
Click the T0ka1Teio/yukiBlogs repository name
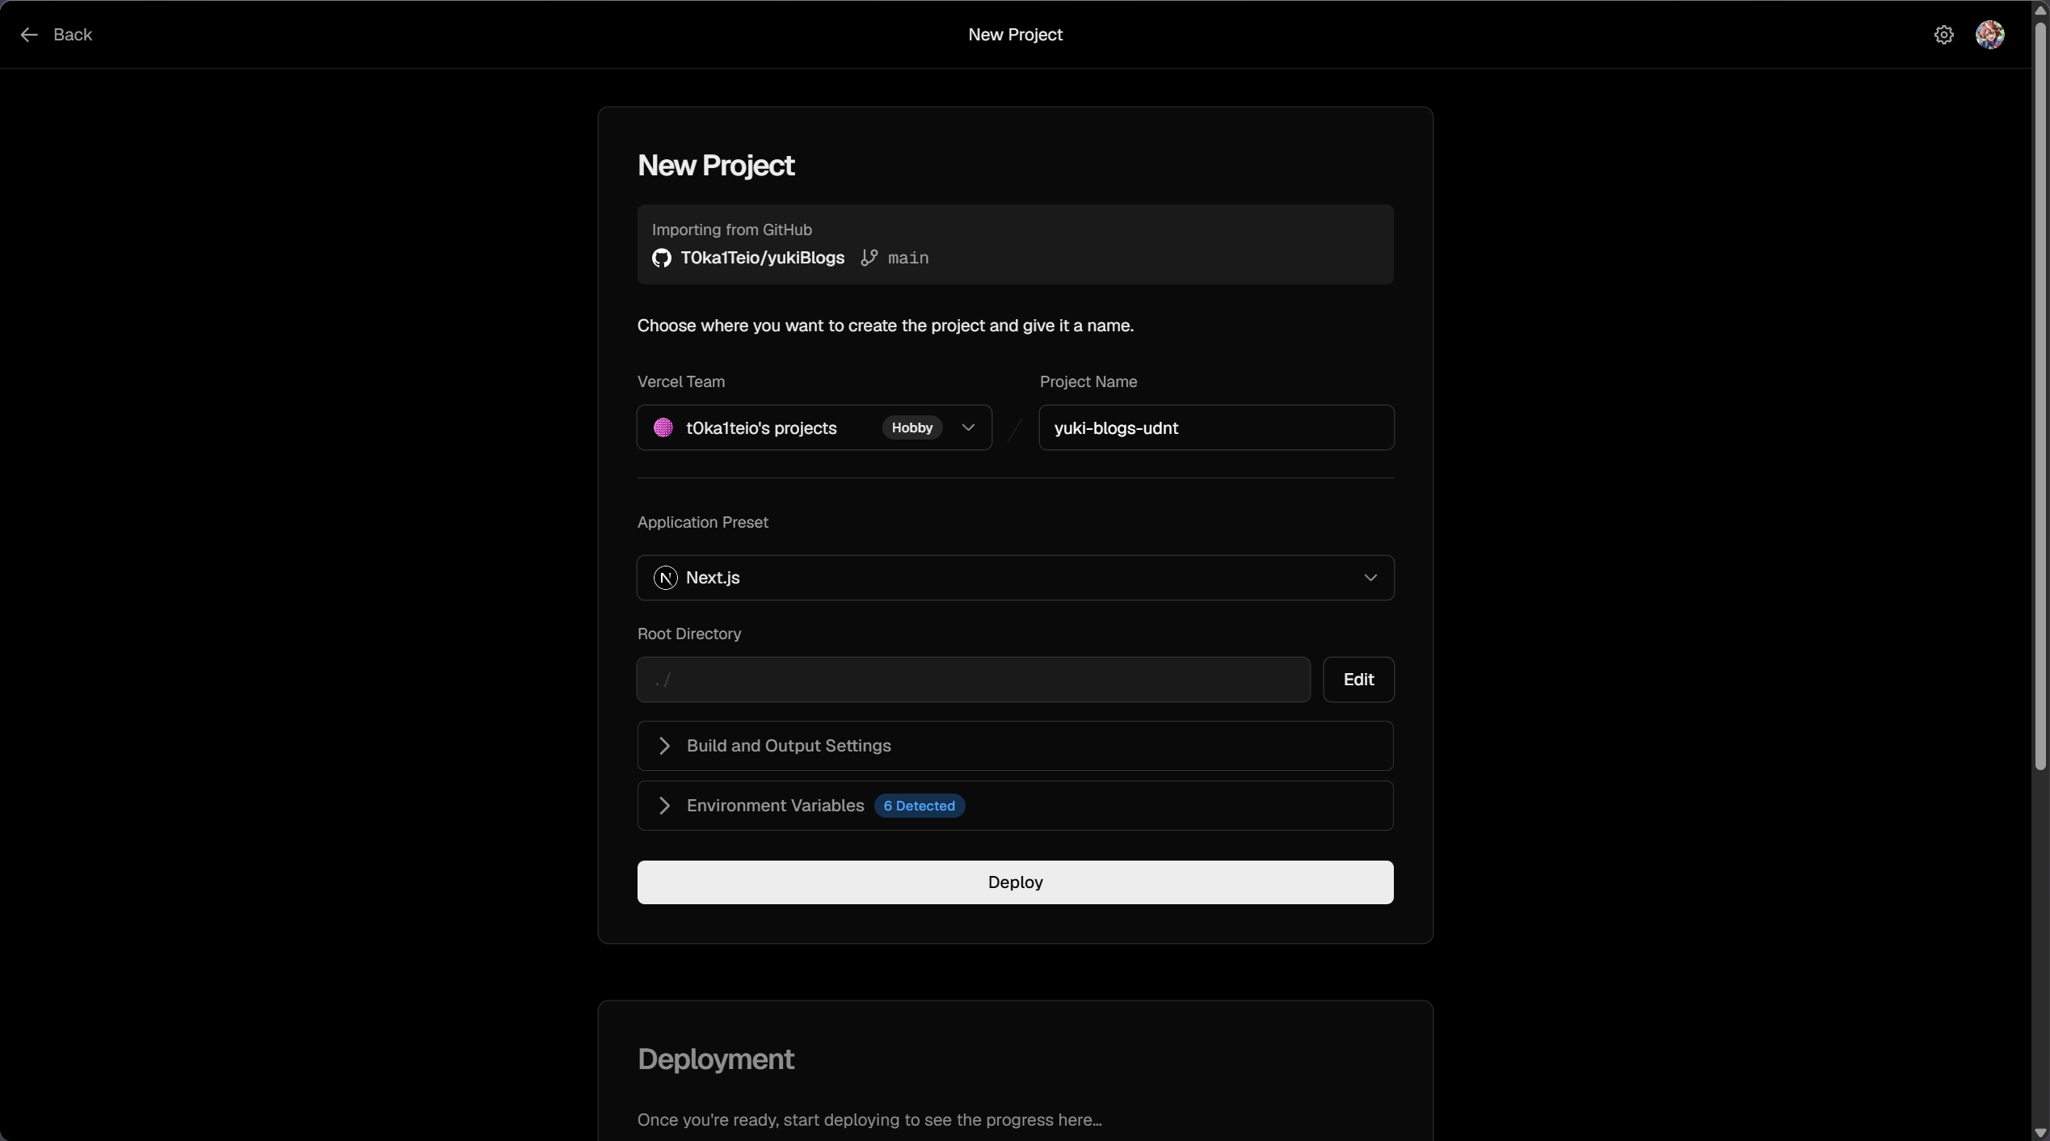coord(762,258)
